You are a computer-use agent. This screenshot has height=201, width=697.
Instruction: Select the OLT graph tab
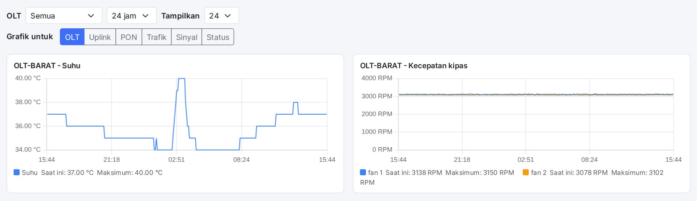[72, 37]
